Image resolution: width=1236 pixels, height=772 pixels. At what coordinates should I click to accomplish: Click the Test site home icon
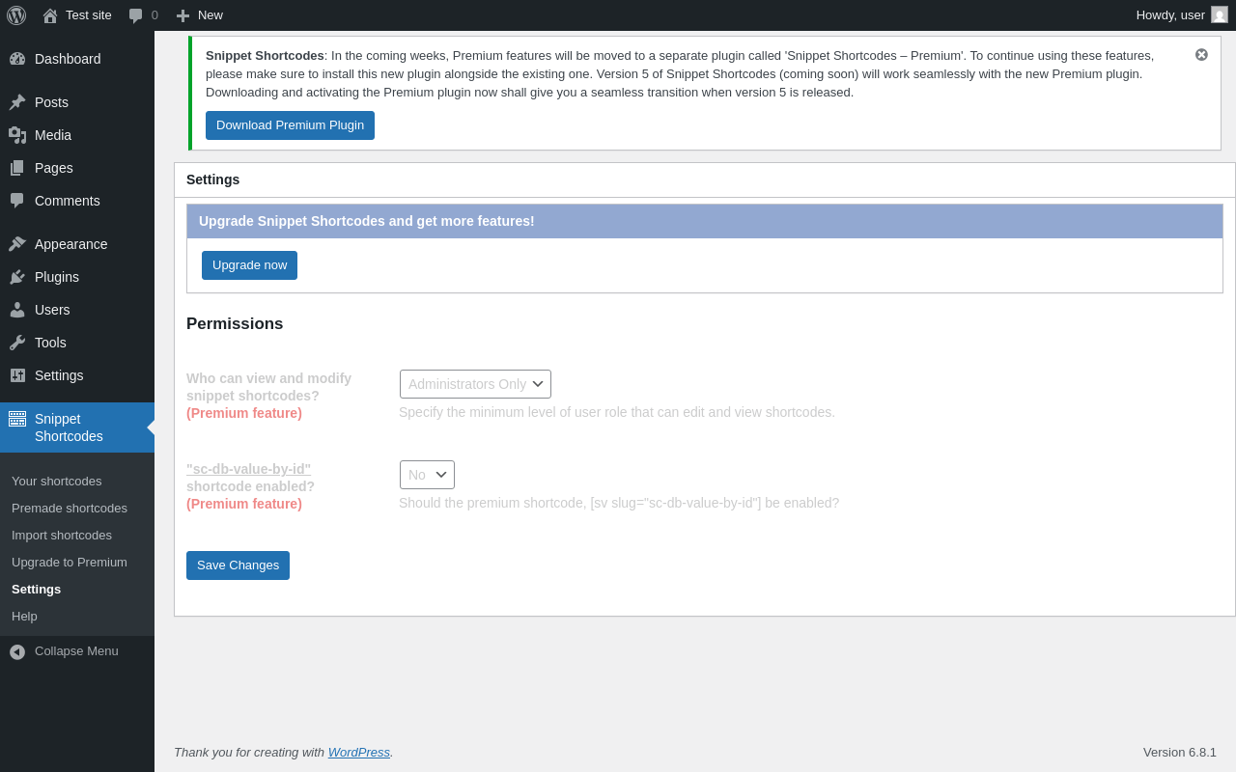50,15
